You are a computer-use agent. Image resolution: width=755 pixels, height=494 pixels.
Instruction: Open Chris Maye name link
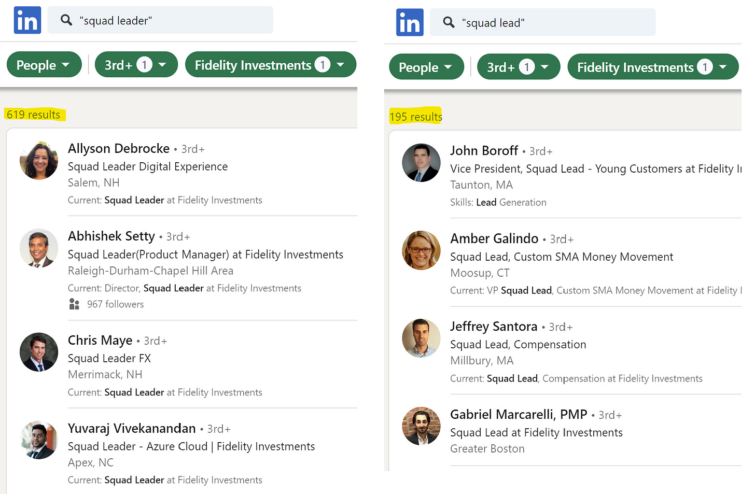click(100, 341)
